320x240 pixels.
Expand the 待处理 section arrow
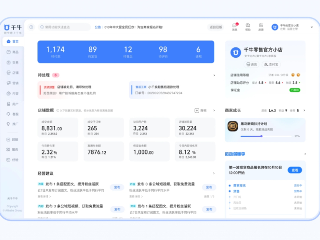(214, 75)
